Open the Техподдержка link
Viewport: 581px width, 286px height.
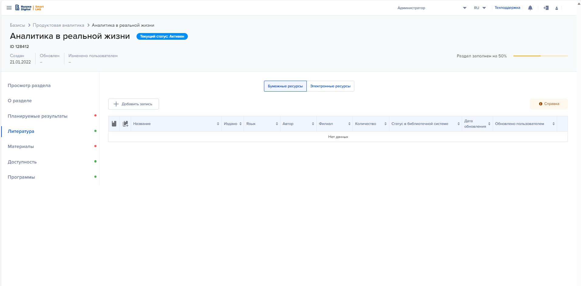pos(507,8)
